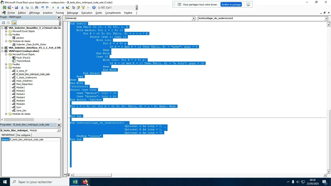Select ThisWorkbook in project tree
Viewport: 331px width, 186px height.
[x=23, y=61]
